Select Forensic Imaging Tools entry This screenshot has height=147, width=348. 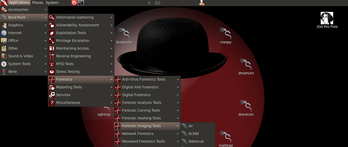147,126
